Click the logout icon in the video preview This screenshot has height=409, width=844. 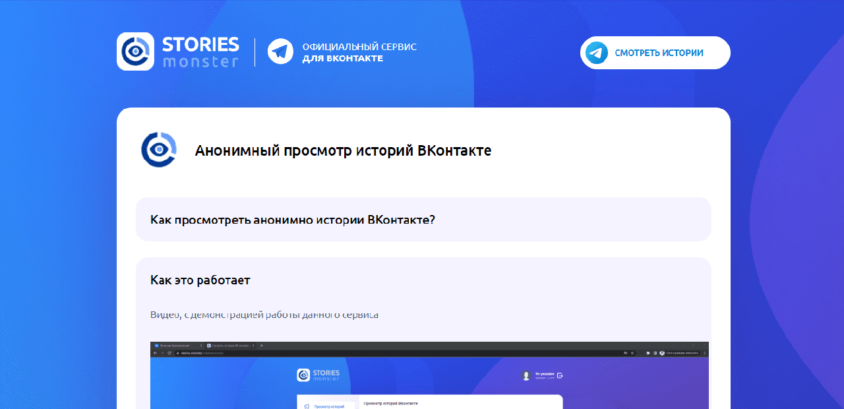tap(560, 375)
